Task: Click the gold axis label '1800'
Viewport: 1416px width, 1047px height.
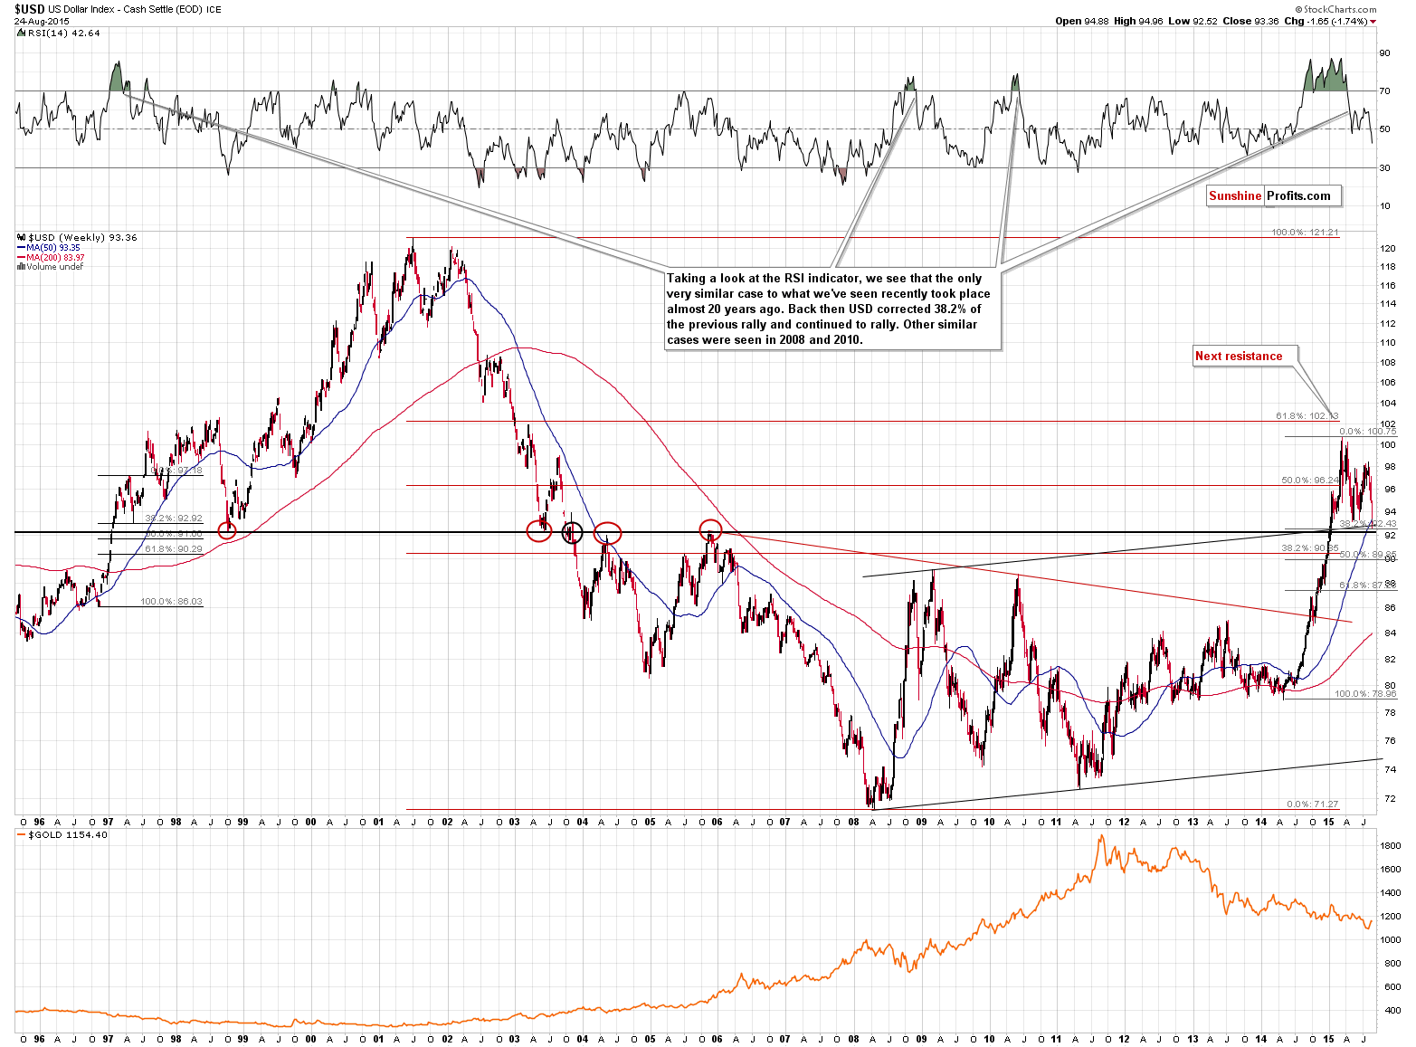Action: click(1391, 846)
